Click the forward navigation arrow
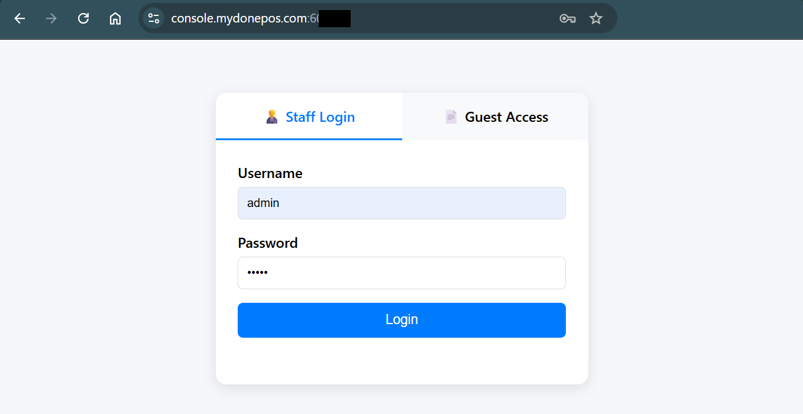The image size is (803, 414). pyautogui.click(x=51, y=18)
